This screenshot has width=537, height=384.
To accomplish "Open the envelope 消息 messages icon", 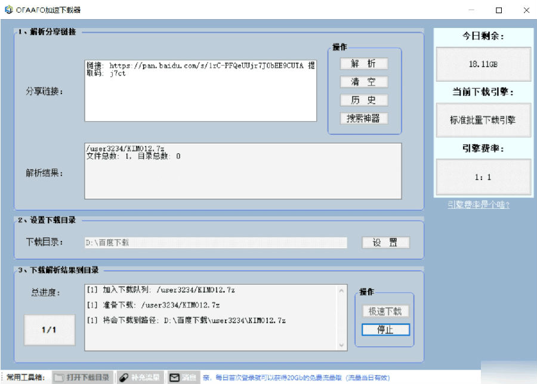I will 175,377.
